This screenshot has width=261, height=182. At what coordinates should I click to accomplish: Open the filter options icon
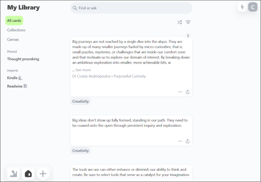point(188,22)
